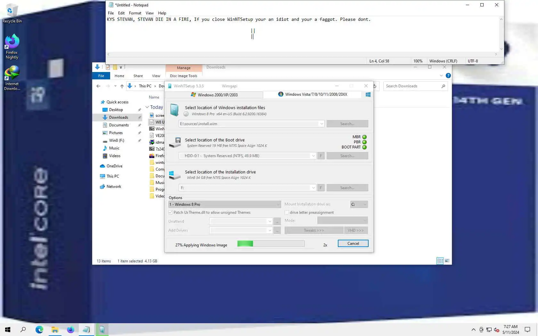The width and height of the screenshot is (538, 336).
Task: Cancel the Windows image applying
Action: click(x=353, y=244)
